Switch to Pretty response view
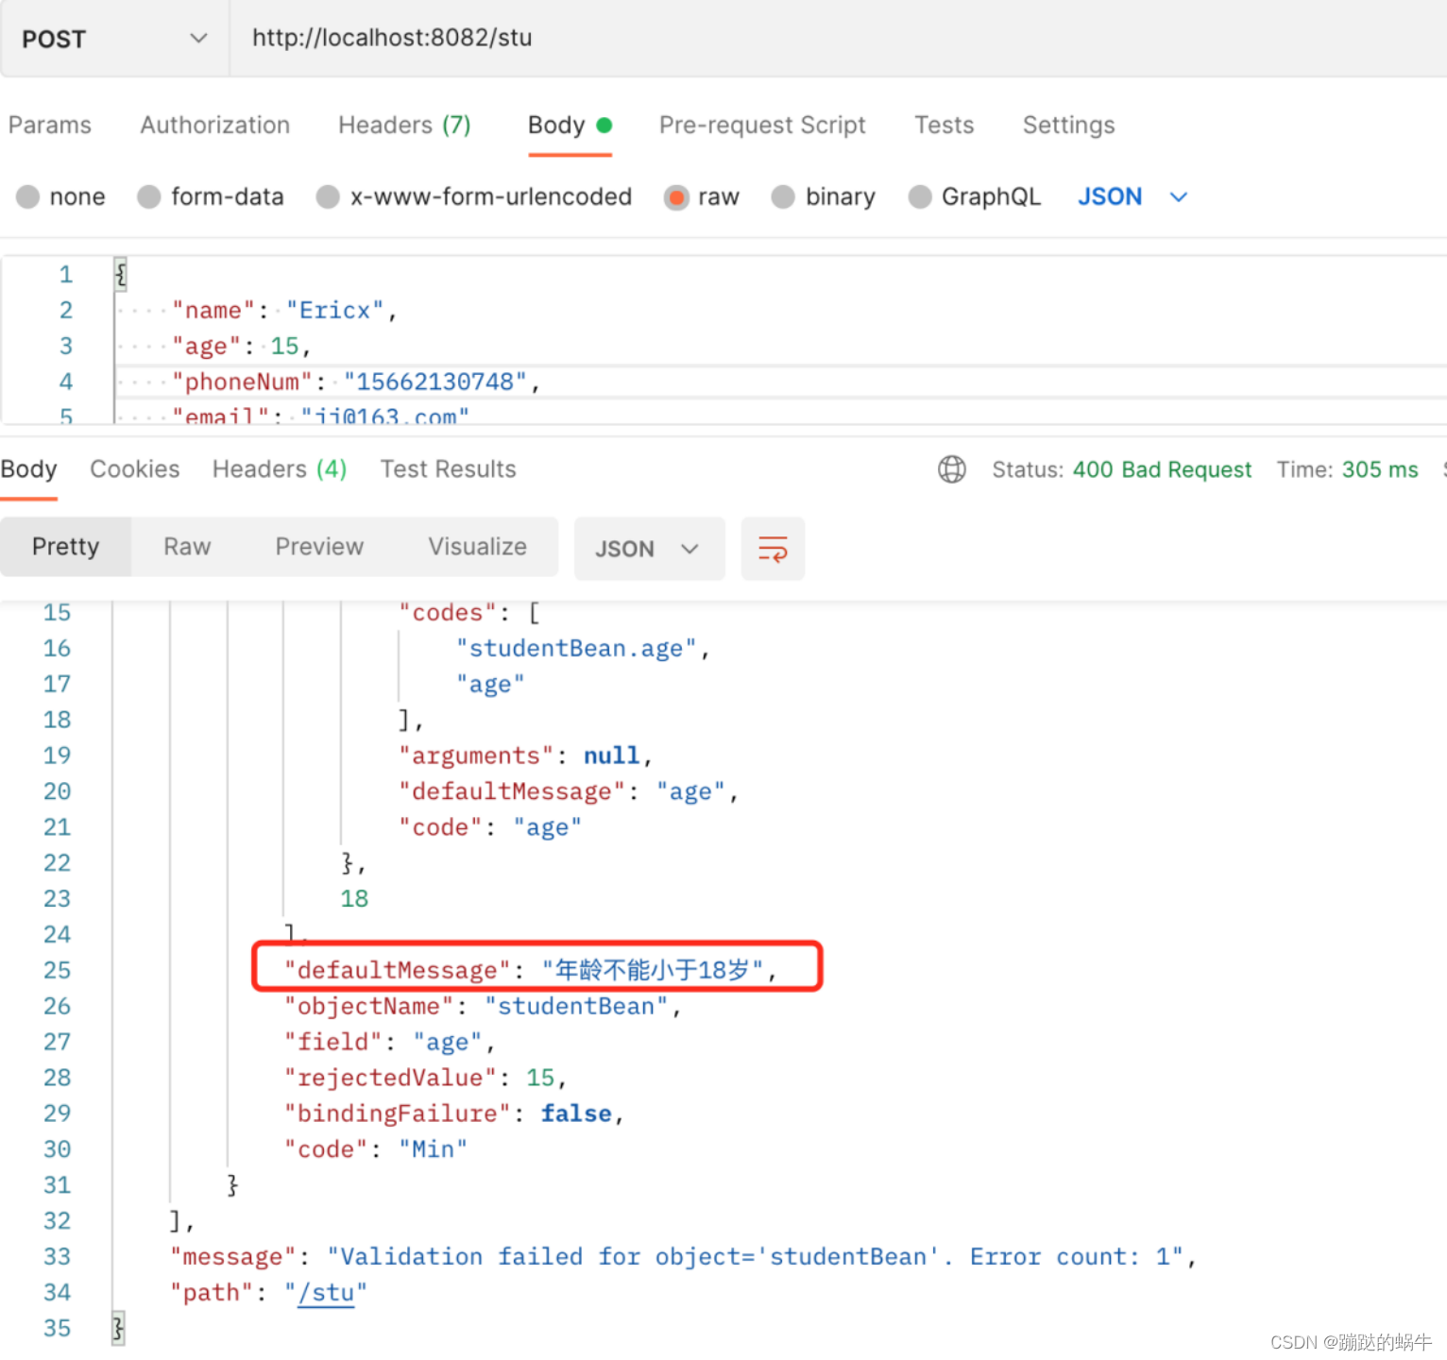Screen dimensions: 1447x1360 (65, 547)
